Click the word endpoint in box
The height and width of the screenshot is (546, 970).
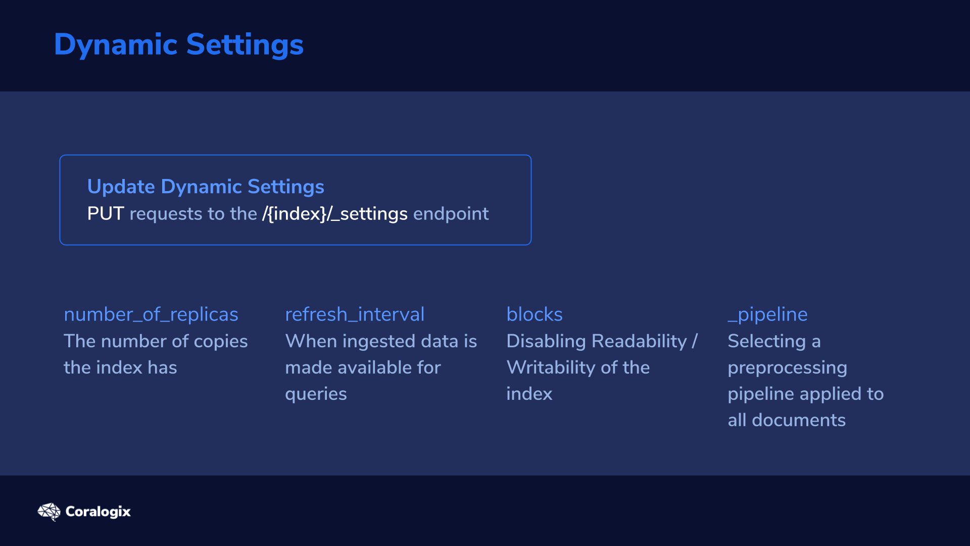click(451, 214)
